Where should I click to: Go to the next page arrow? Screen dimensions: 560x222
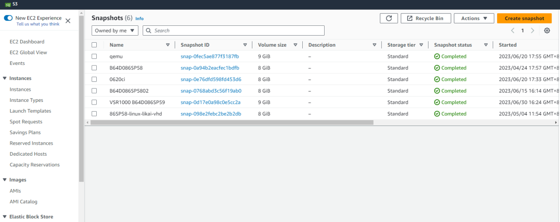point(532,31)
